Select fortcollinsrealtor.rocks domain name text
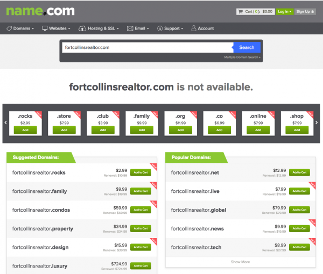This screenshot has height=274, width=323. 39,172
